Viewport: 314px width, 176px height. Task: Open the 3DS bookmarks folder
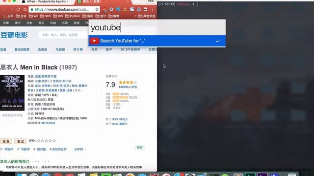tap(46, 16)
